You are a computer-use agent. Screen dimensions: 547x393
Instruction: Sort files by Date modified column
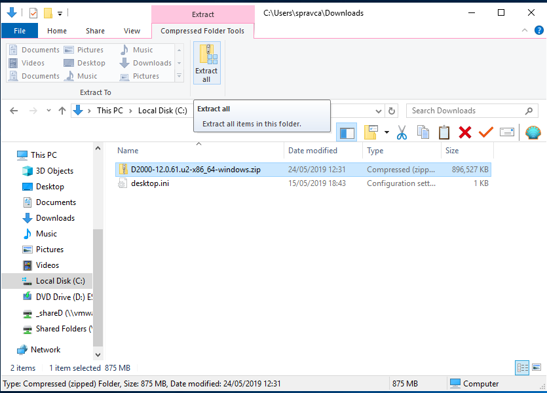[312, 151]
